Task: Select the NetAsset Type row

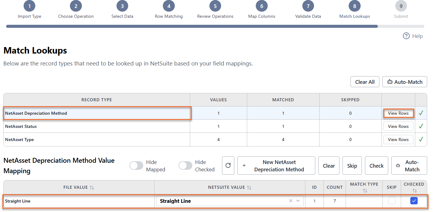Action: [215, 139]
